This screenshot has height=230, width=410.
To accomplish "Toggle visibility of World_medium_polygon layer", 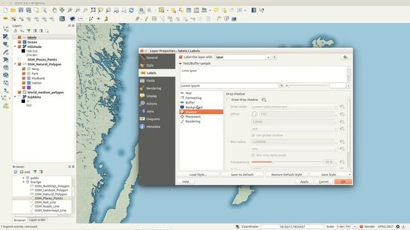I will [19, 92].
